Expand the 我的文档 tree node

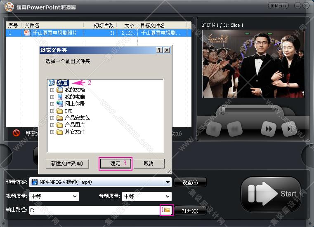coord(52,90)
